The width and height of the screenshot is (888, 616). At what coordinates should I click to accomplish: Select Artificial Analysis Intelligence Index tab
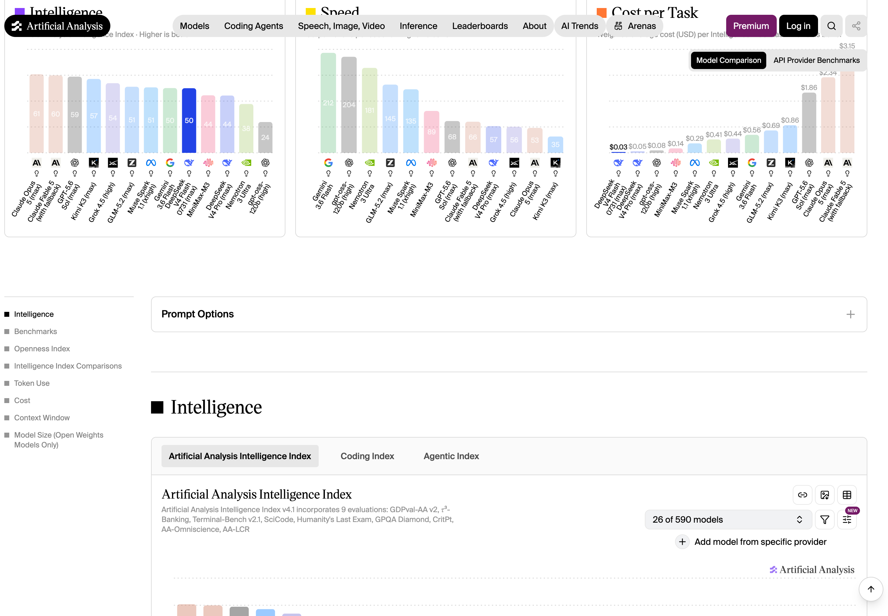(x=240, y=456)
